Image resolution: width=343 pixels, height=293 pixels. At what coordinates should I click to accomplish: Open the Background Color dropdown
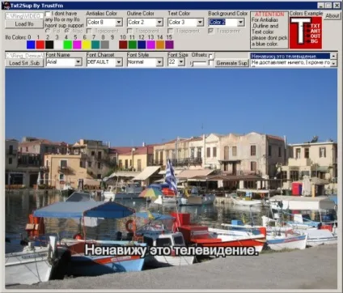[241, 23]
